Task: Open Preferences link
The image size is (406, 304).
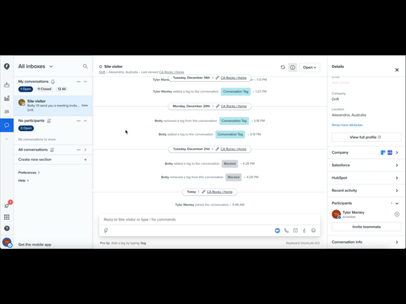Action: coord(29,172)
